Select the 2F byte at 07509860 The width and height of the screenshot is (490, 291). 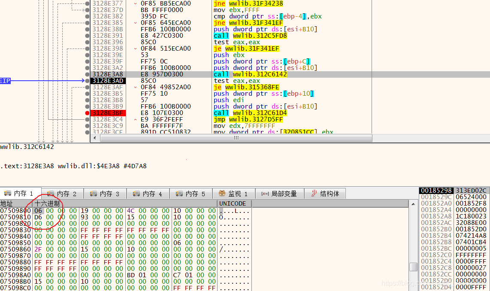coord(38,249)
